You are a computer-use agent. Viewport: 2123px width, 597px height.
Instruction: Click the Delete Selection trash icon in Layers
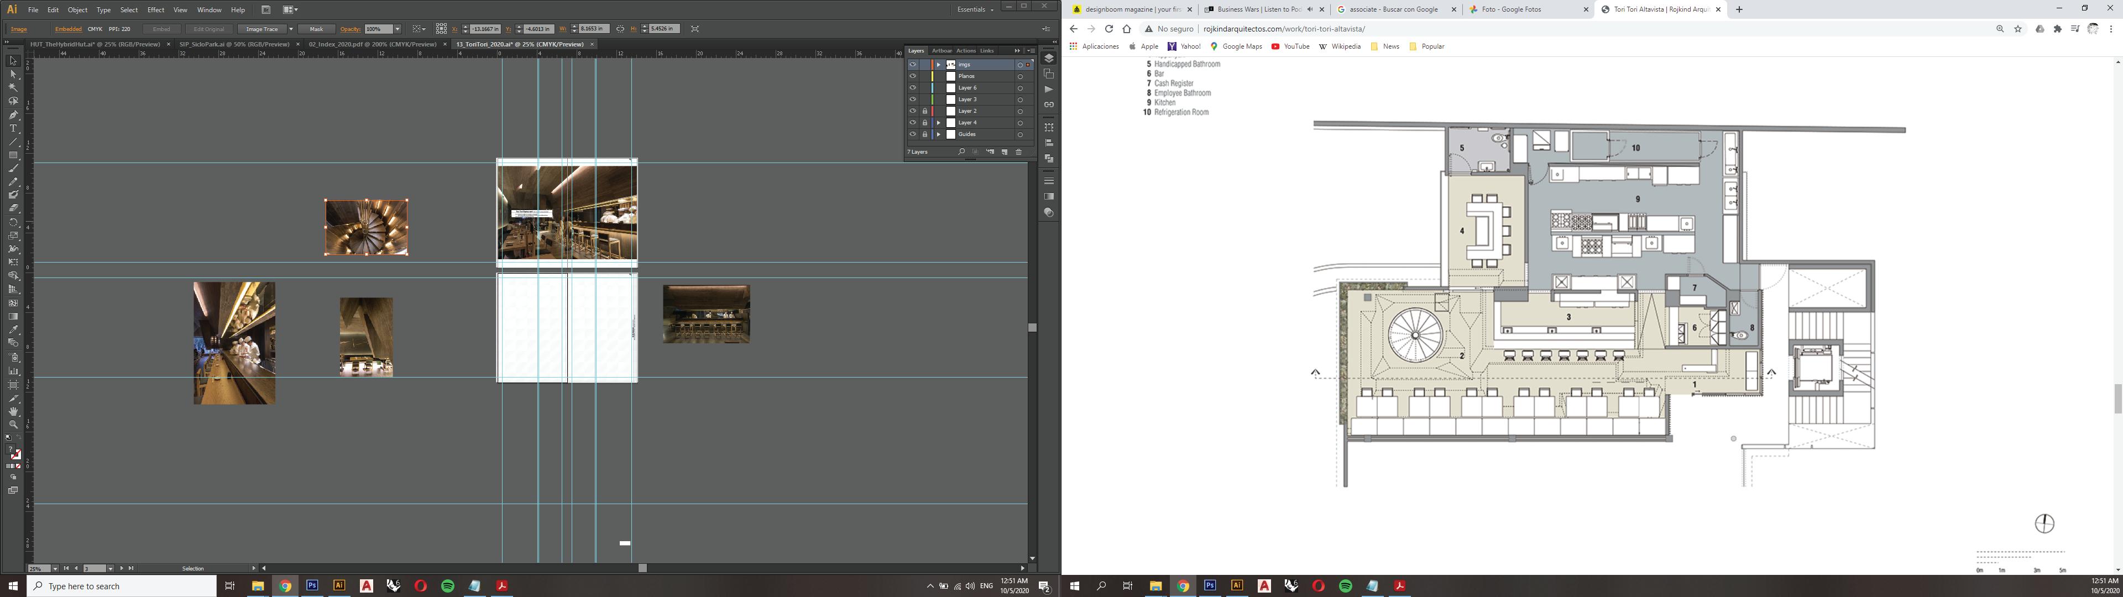click(x=1018, y=151)
